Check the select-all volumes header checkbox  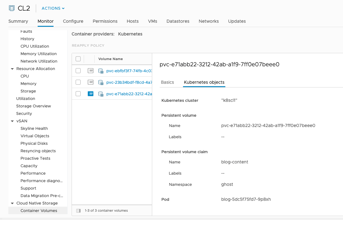[78, 59]
